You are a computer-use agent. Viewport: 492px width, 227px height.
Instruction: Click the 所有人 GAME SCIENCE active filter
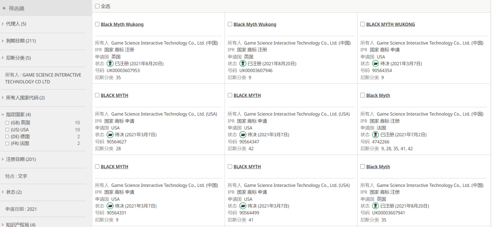coord(43,78)
